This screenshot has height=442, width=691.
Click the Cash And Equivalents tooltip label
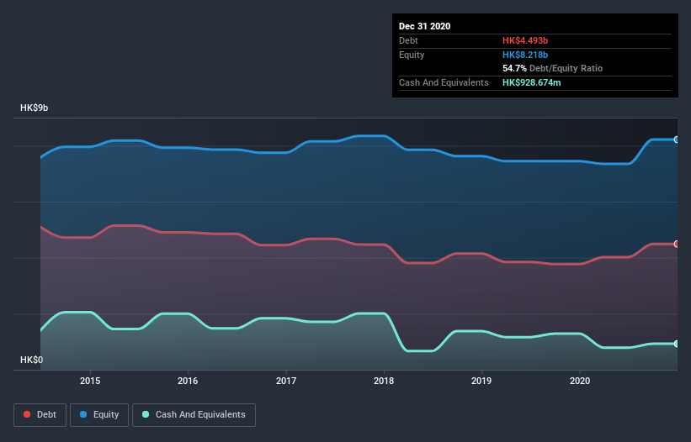pyautogui.click(x=444, y=82)
